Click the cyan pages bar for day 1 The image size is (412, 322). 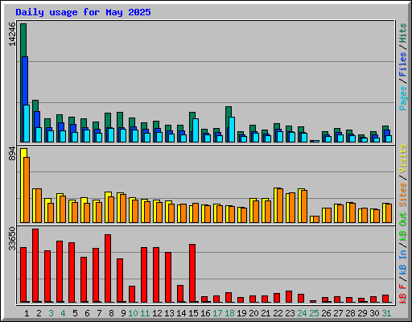pos(27,123)
